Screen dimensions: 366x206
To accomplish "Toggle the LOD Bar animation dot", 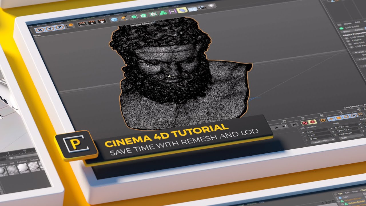I will (x=351, y=47).
